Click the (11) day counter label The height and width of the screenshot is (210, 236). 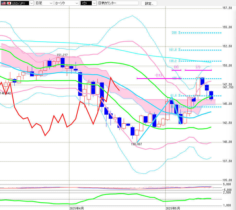[x=159, y=75]
